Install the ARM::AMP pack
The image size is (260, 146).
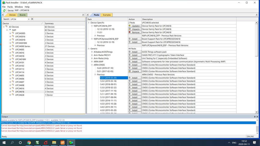(135, 62)
